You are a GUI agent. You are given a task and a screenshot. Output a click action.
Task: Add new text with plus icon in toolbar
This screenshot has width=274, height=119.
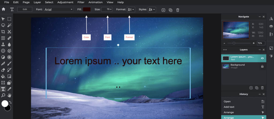click(163, 10)
